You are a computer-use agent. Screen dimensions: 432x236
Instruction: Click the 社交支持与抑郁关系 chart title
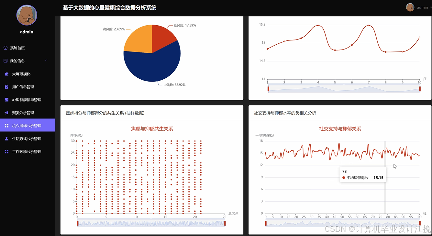click(x=340, y=129)
